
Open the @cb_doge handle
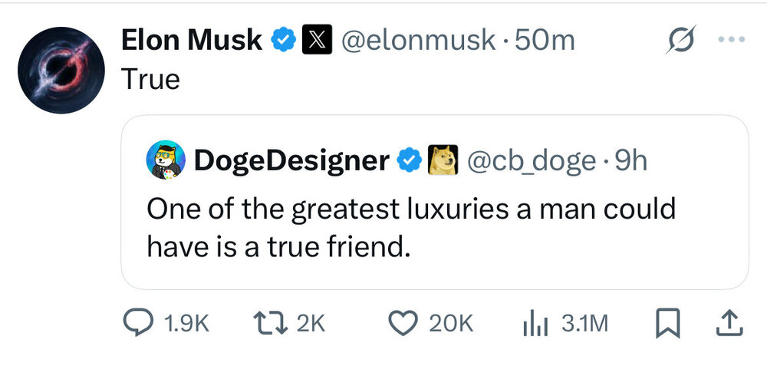tap(531, 160)
